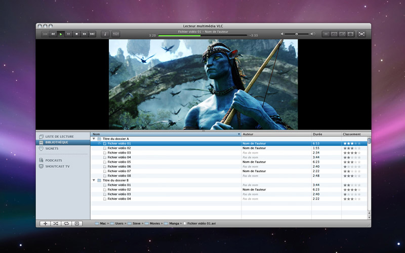Viewport: 405px width, 253px height.
Task: Select Fichier vidéo 07 in dossier A
Action: pyautogui.click(x=119, y=171)
